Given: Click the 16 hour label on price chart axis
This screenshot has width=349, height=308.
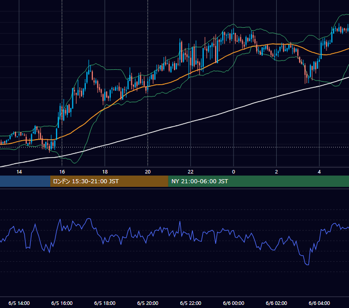Looking at the screenshot, I should click(x=62, y=172).
